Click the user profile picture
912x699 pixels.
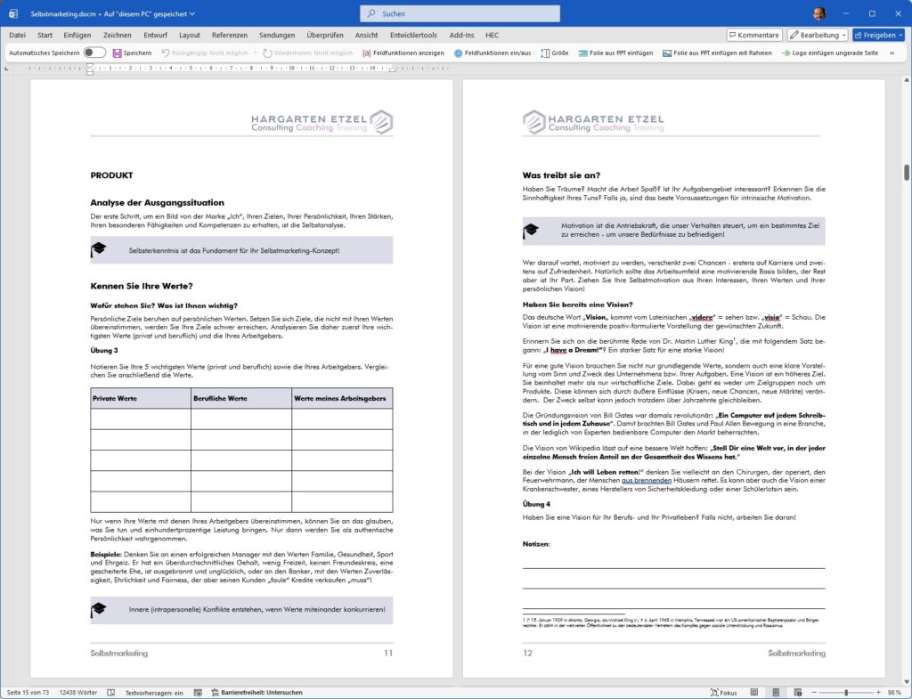pos(818,13)
